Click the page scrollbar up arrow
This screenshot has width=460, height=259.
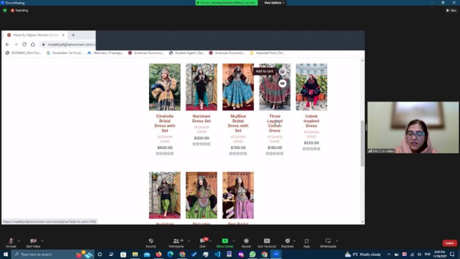pos(363,61)
